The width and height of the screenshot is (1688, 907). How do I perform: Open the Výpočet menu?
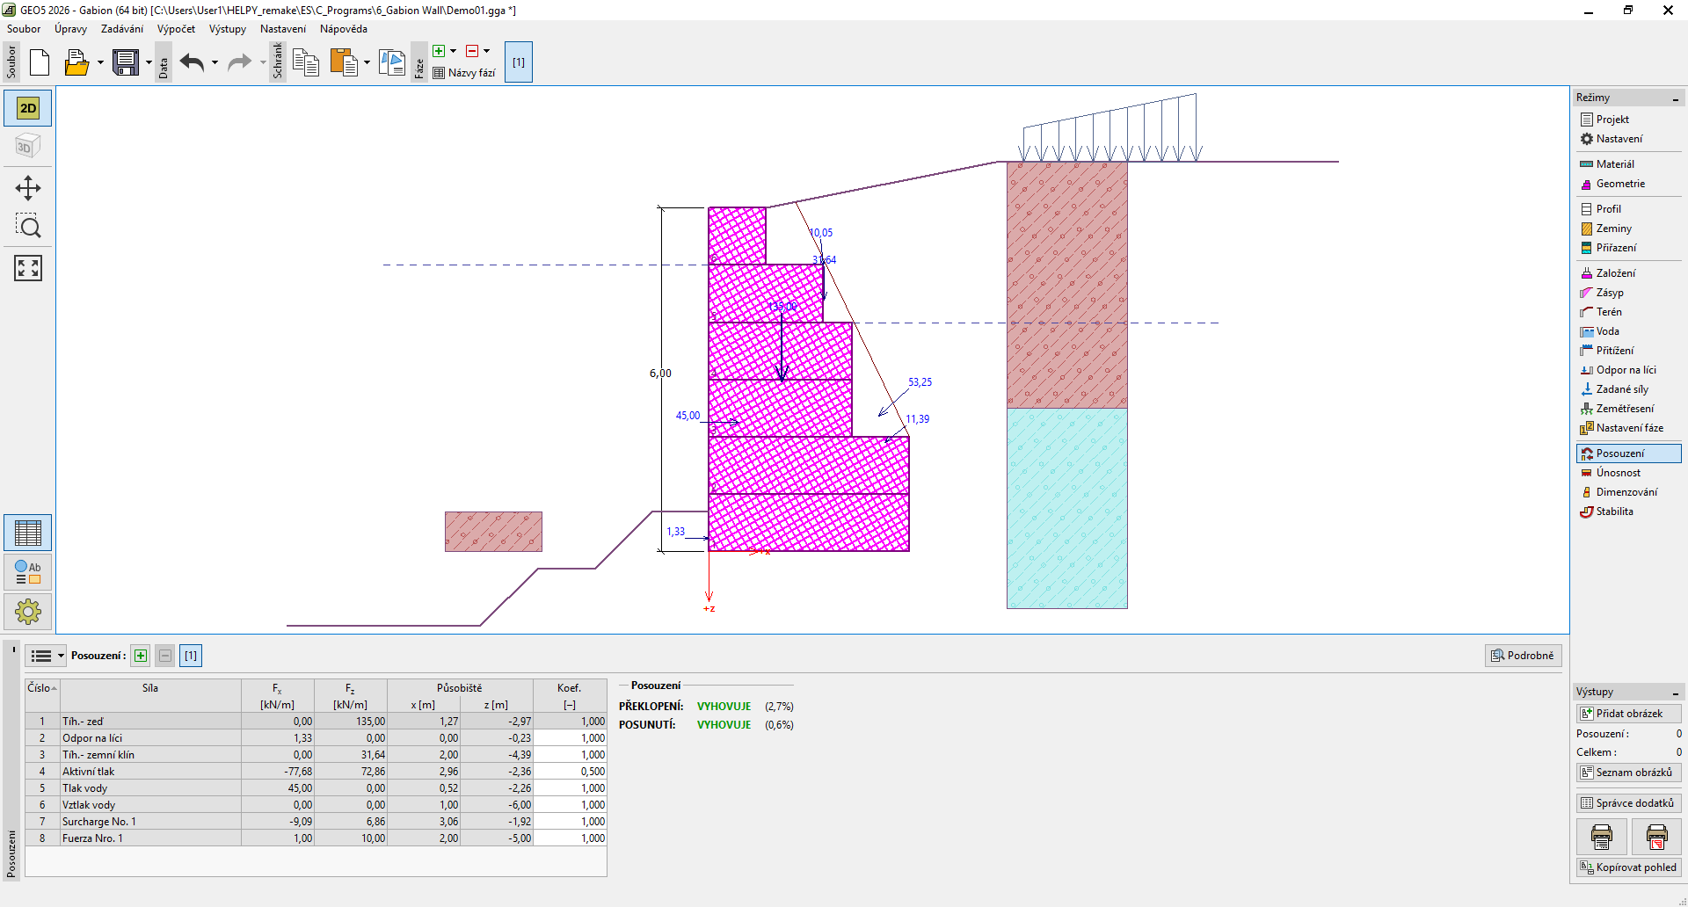point(176,29)
